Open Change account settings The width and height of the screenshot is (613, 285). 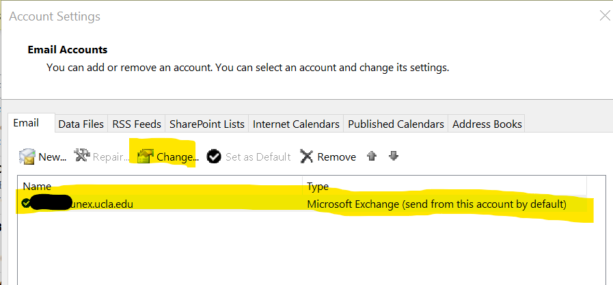pos(167,157)
